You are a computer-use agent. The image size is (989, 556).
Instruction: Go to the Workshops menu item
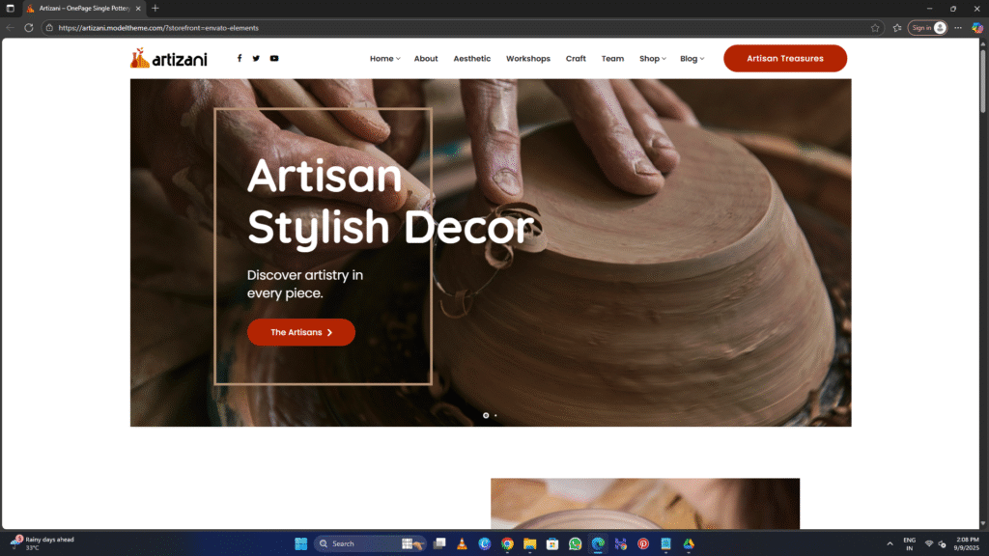(528, 59)
